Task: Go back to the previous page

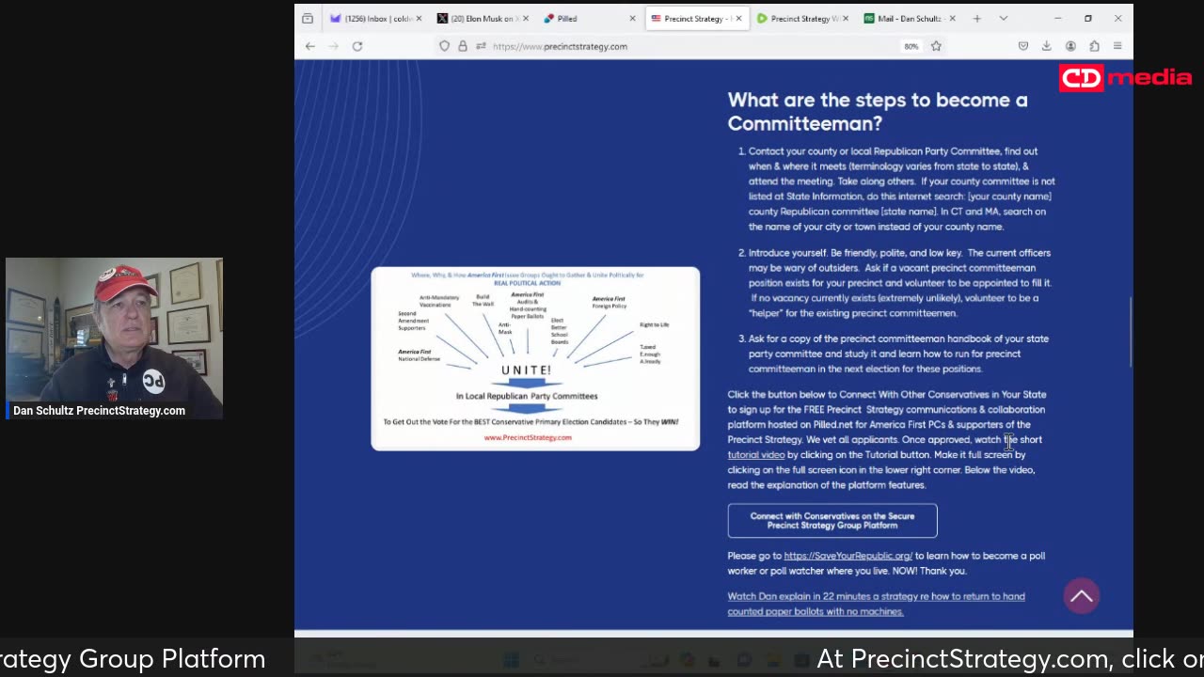Action: click(x=310, y=46)
